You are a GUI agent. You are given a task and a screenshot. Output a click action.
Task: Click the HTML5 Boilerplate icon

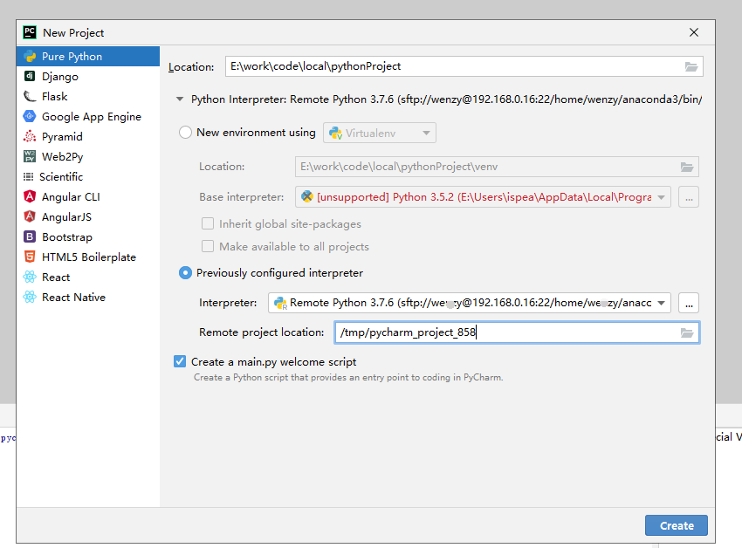point(30,257)
